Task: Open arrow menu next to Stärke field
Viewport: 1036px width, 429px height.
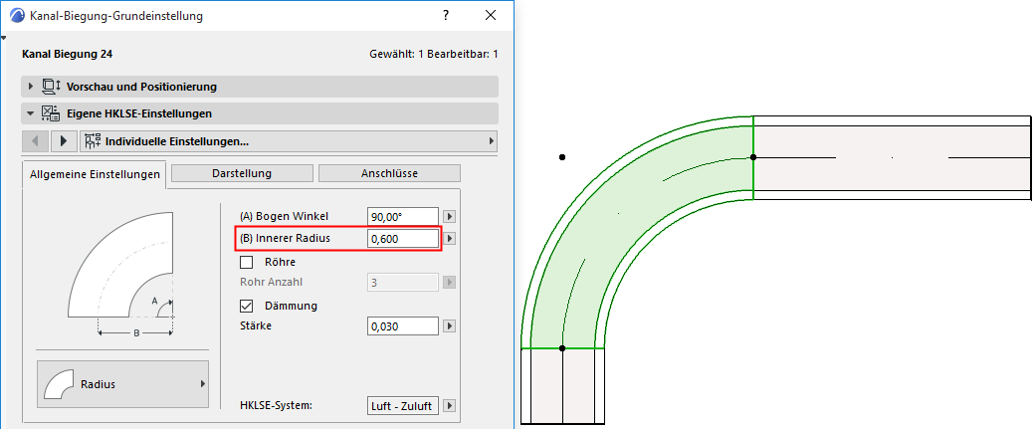Action: pos(450,325)
